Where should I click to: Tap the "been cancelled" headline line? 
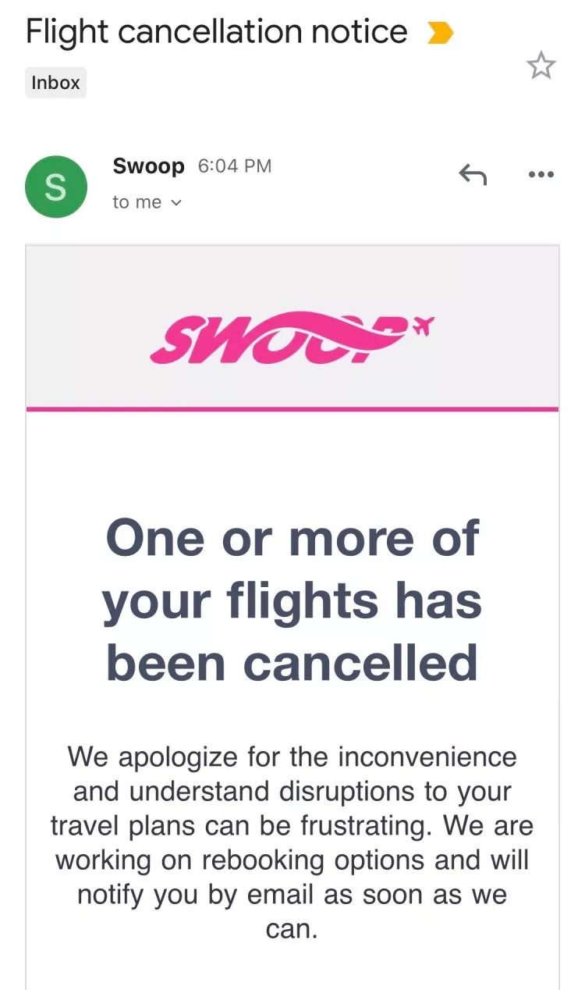(292, 663)
